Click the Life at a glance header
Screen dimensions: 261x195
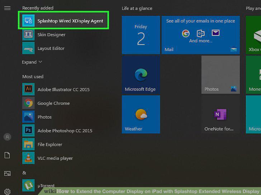click(137, 9)
